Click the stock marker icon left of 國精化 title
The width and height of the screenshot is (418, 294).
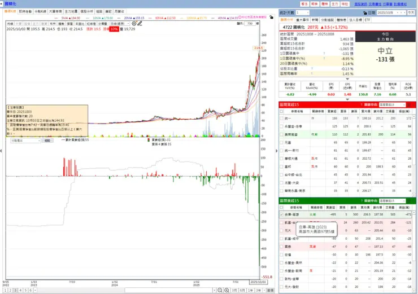[1, 4]
